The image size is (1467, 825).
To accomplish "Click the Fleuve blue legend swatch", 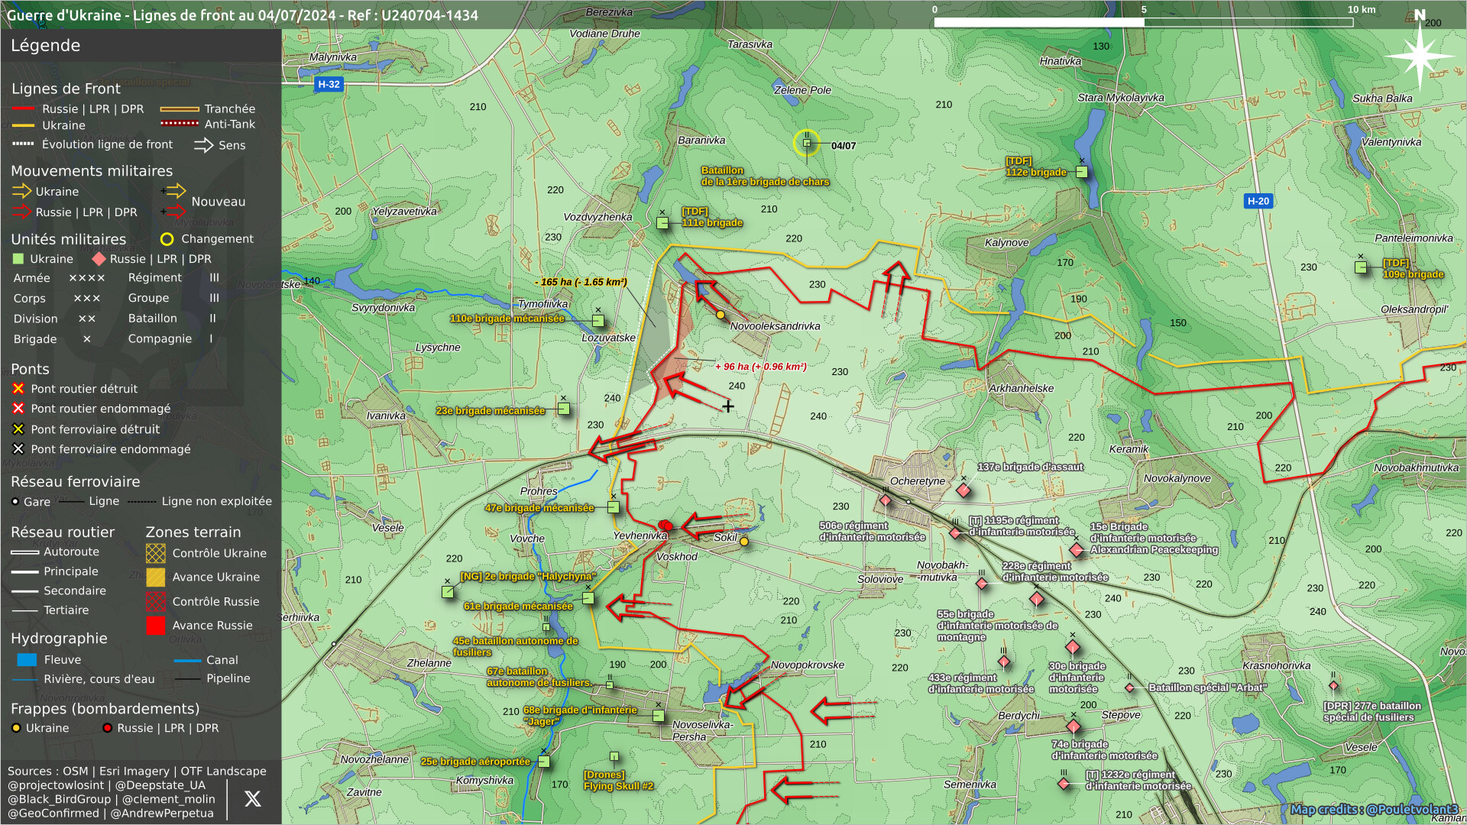I will coord(27,660).
